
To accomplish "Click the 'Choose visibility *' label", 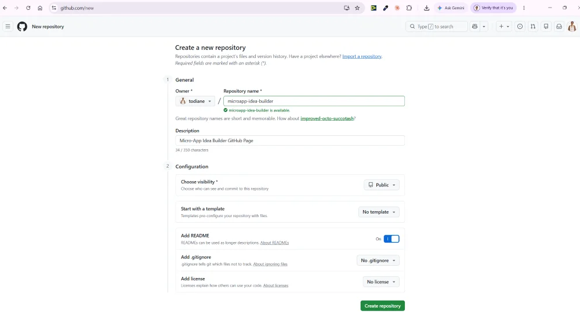I will [x=199, y=182].
